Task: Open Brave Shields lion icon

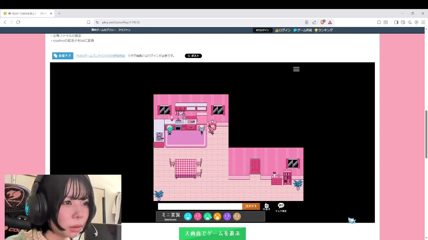Action: point(322,22)
